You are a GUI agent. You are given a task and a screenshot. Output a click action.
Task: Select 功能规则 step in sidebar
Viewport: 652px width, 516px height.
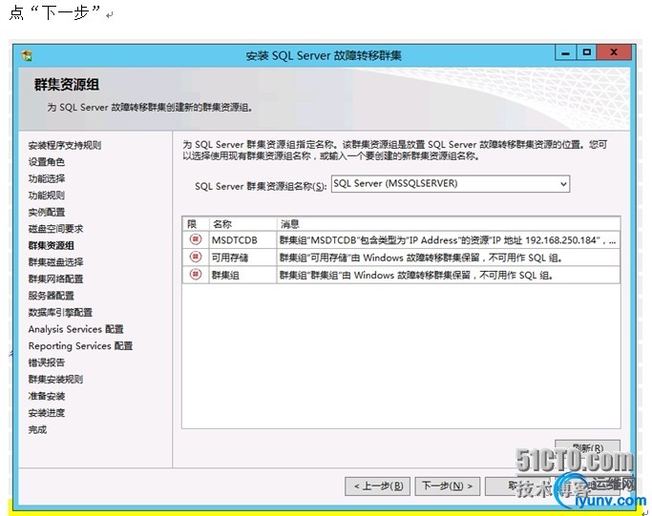click(46, 196)
